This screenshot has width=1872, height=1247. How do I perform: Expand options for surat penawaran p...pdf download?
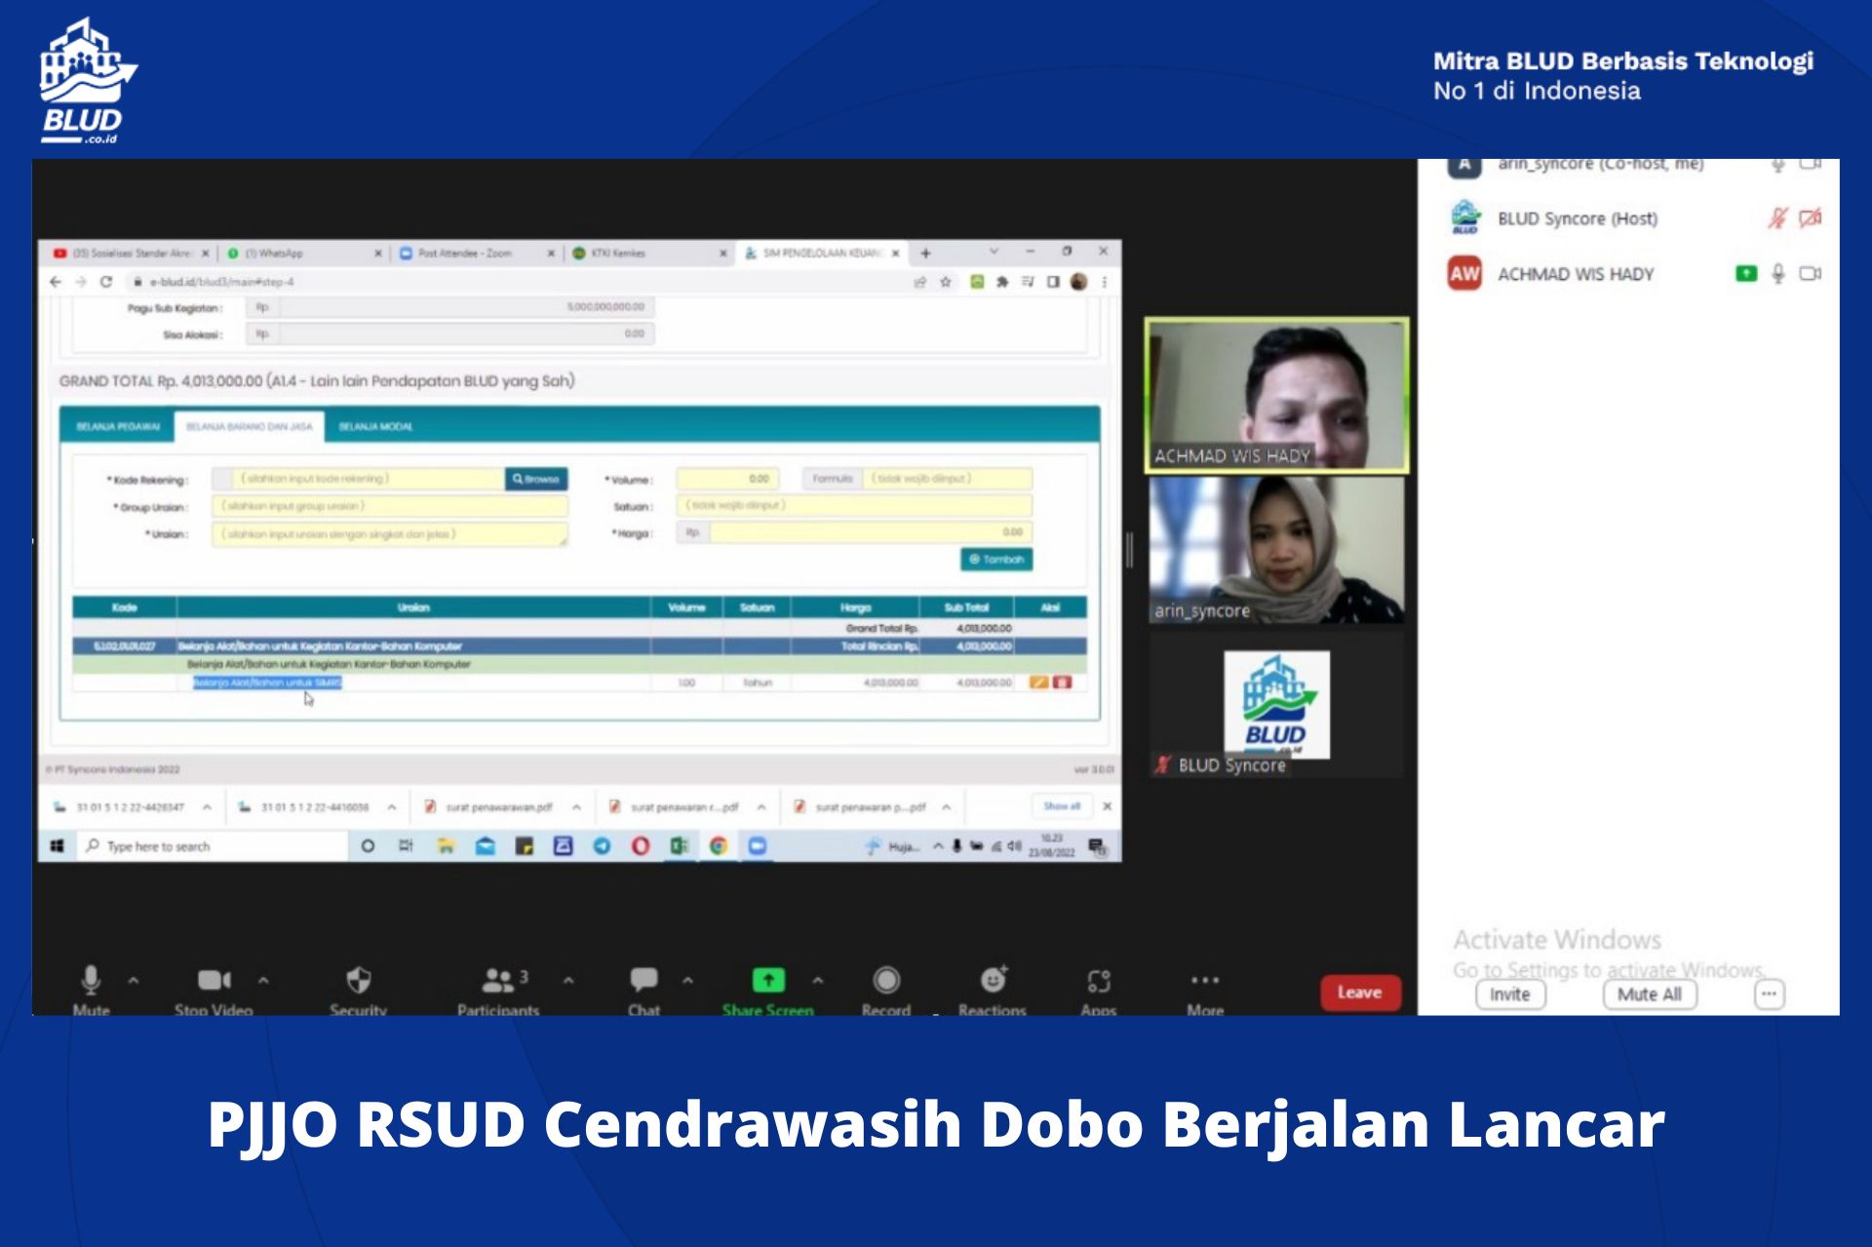(947, 807)
